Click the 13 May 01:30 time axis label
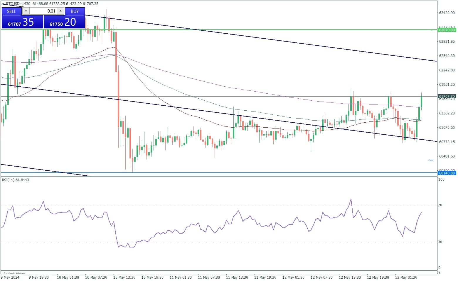458x281 pixels. pyautogui.click(x=406, y=277)
